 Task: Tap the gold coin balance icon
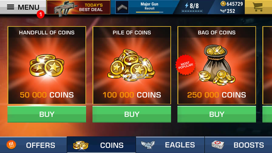pyautogui.click(x=223, y=3)
